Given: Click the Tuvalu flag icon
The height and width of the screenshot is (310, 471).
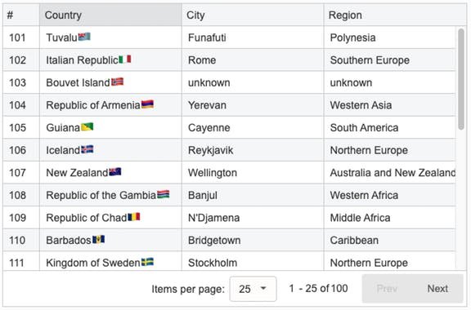Looking at the screenshot, I should (x=84, y=37).
